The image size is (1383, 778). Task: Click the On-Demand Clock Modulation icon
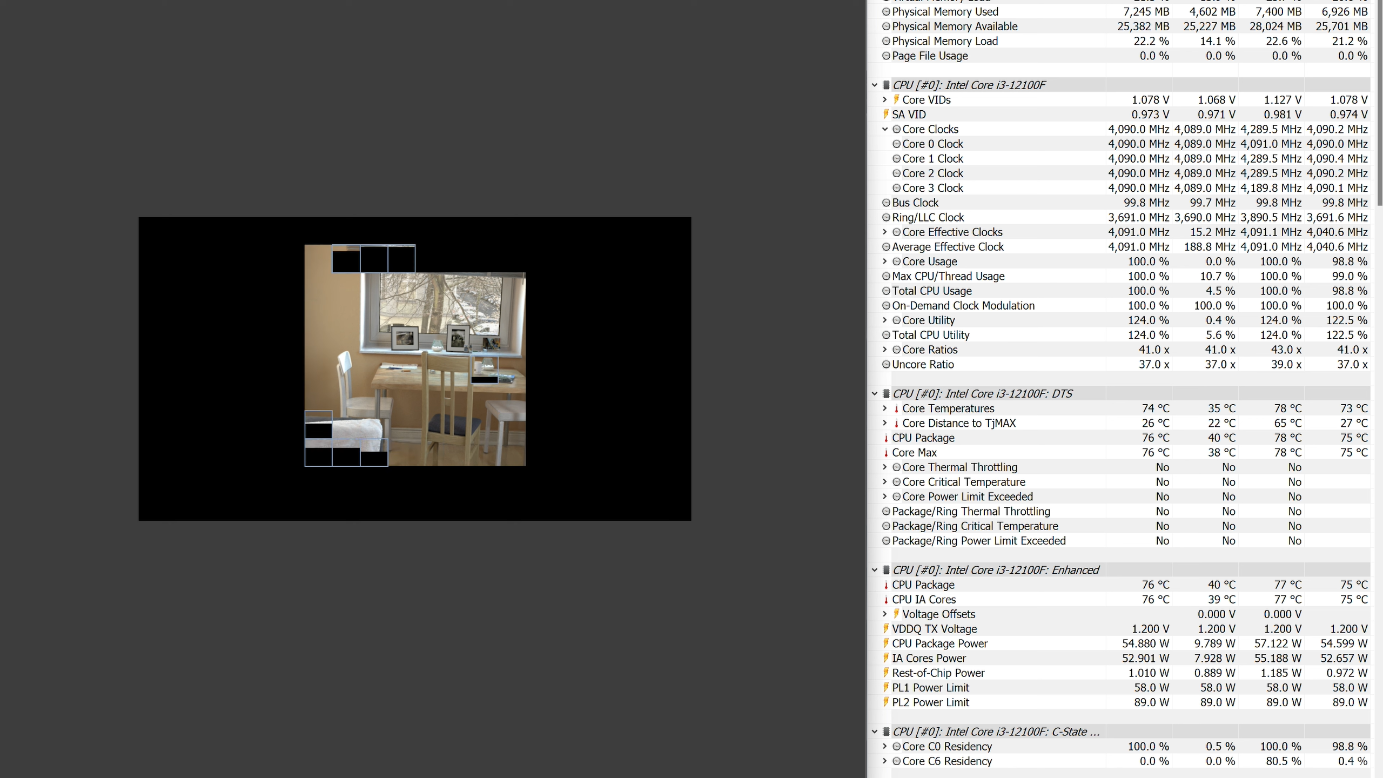886,305
